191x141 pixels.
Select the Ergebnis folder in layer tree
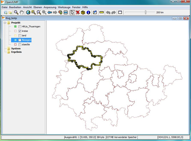(16, 52)
